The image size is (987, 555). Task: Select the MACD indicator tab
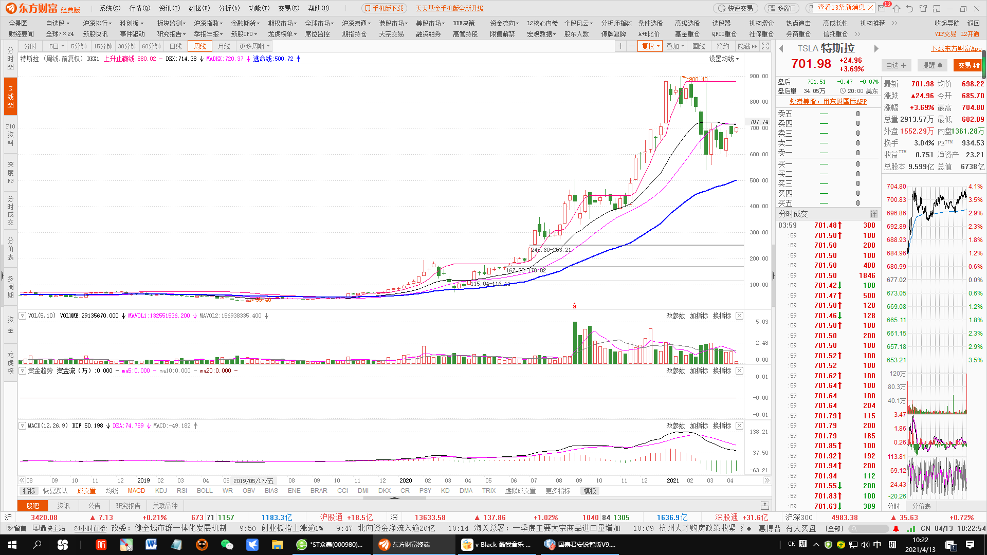click(136, 491)
